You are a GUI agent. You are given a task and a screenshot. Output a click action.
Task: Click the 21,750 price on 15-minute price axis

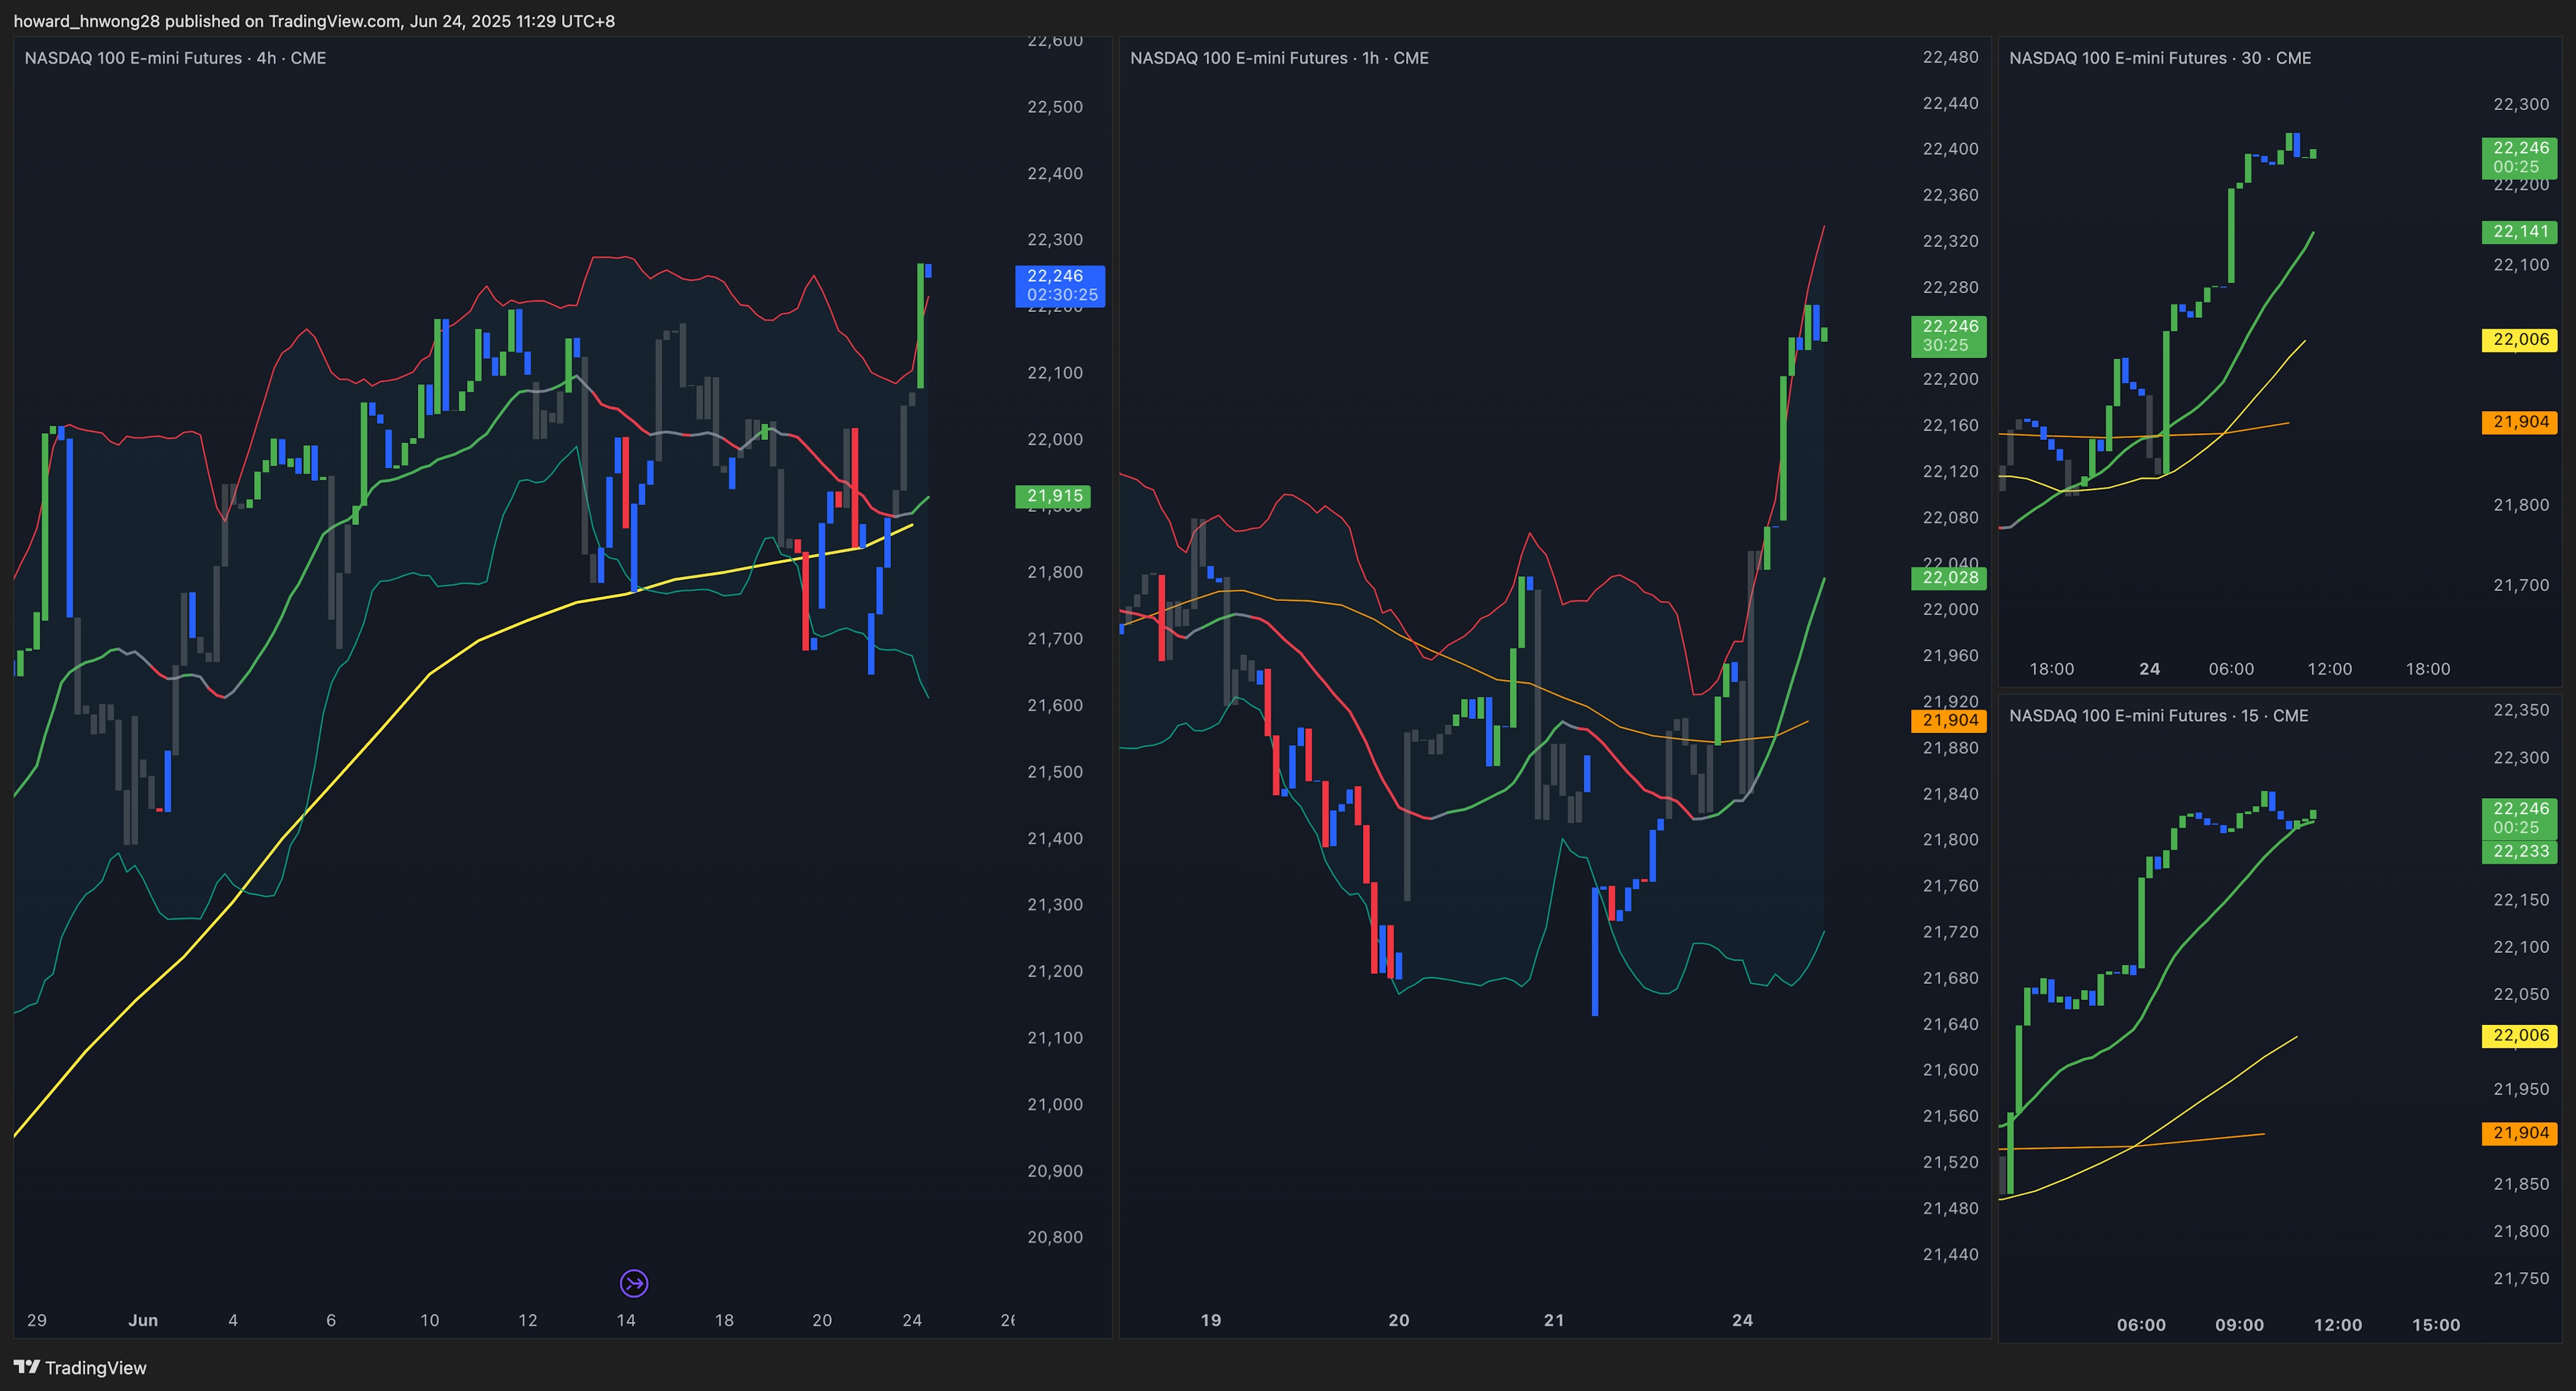point(2521,1278)
